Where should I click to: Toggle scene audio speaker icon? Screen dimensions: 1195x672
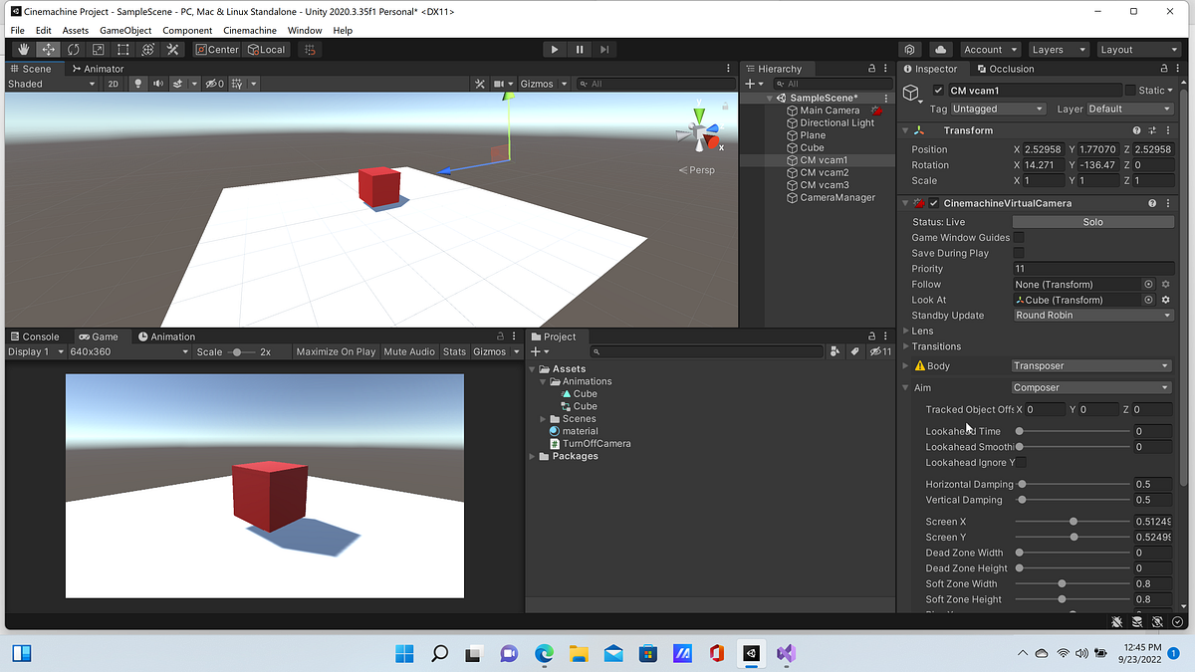(x=157, y=84)
